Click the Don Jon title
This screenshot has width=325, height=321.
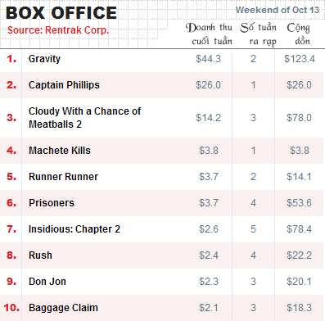click(47, 282)
